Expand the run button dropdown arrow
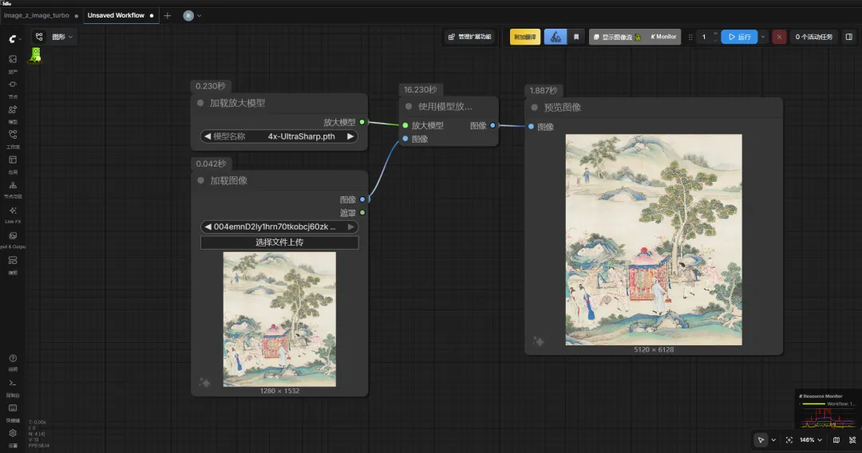Viewport: 862px width, 453px height. point(763,37)
